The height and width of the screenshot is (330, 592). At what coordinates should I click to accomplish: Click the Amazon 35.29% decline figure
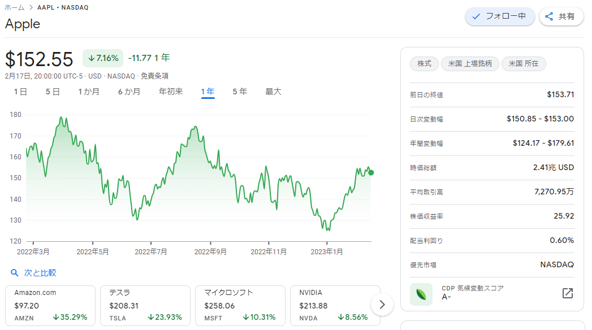pos(70,318)
